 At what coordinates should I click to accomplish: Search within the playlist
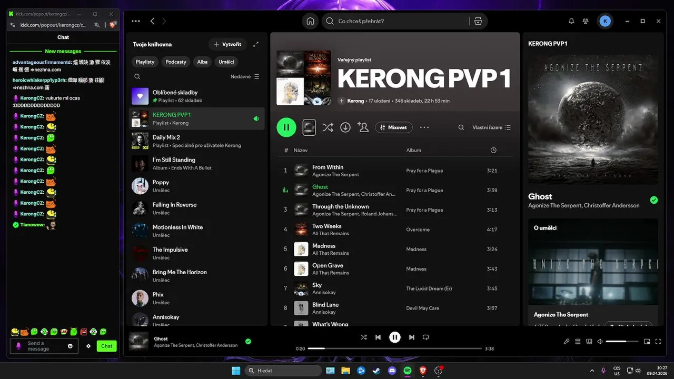(x=461, y=127)
